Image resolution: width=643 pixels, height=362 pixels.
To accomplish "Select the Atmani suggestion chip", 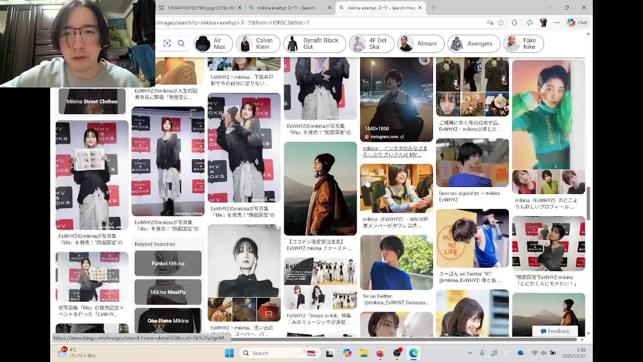I will coord(420,44).
